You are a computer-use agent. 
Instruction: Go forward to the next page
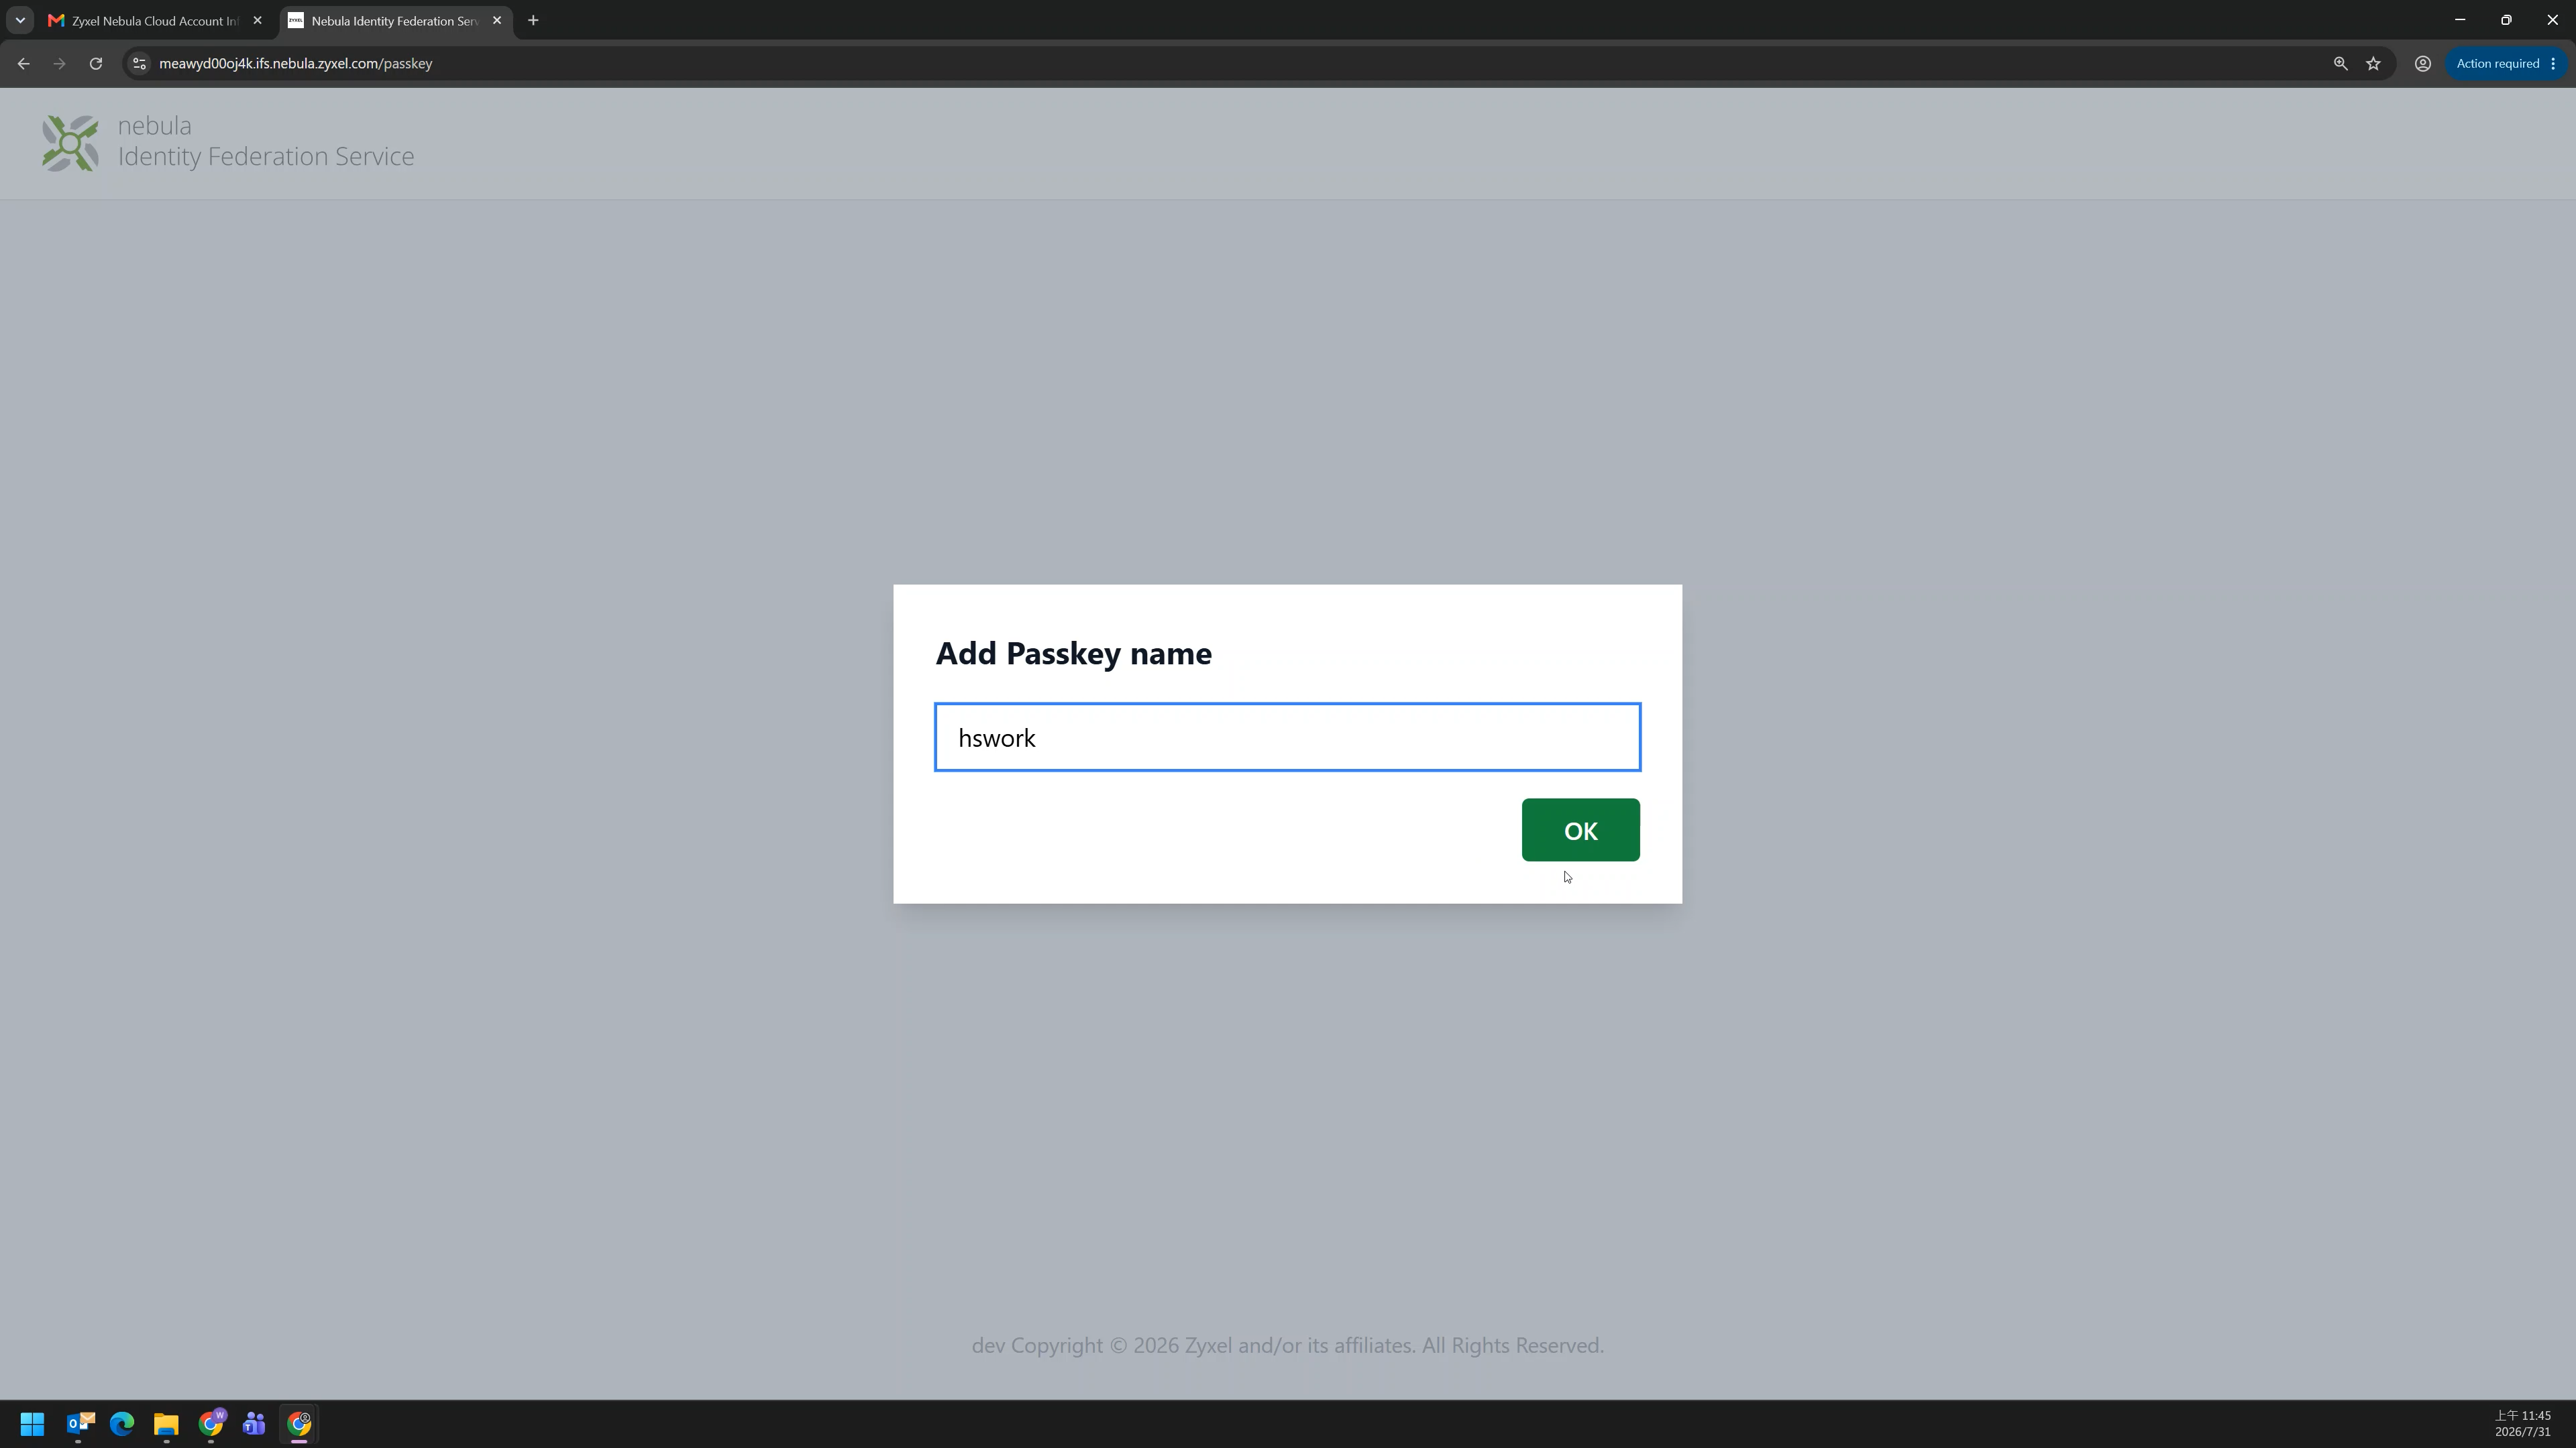click(59, 63)
